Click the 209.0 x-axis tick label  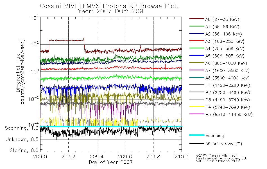40,157
